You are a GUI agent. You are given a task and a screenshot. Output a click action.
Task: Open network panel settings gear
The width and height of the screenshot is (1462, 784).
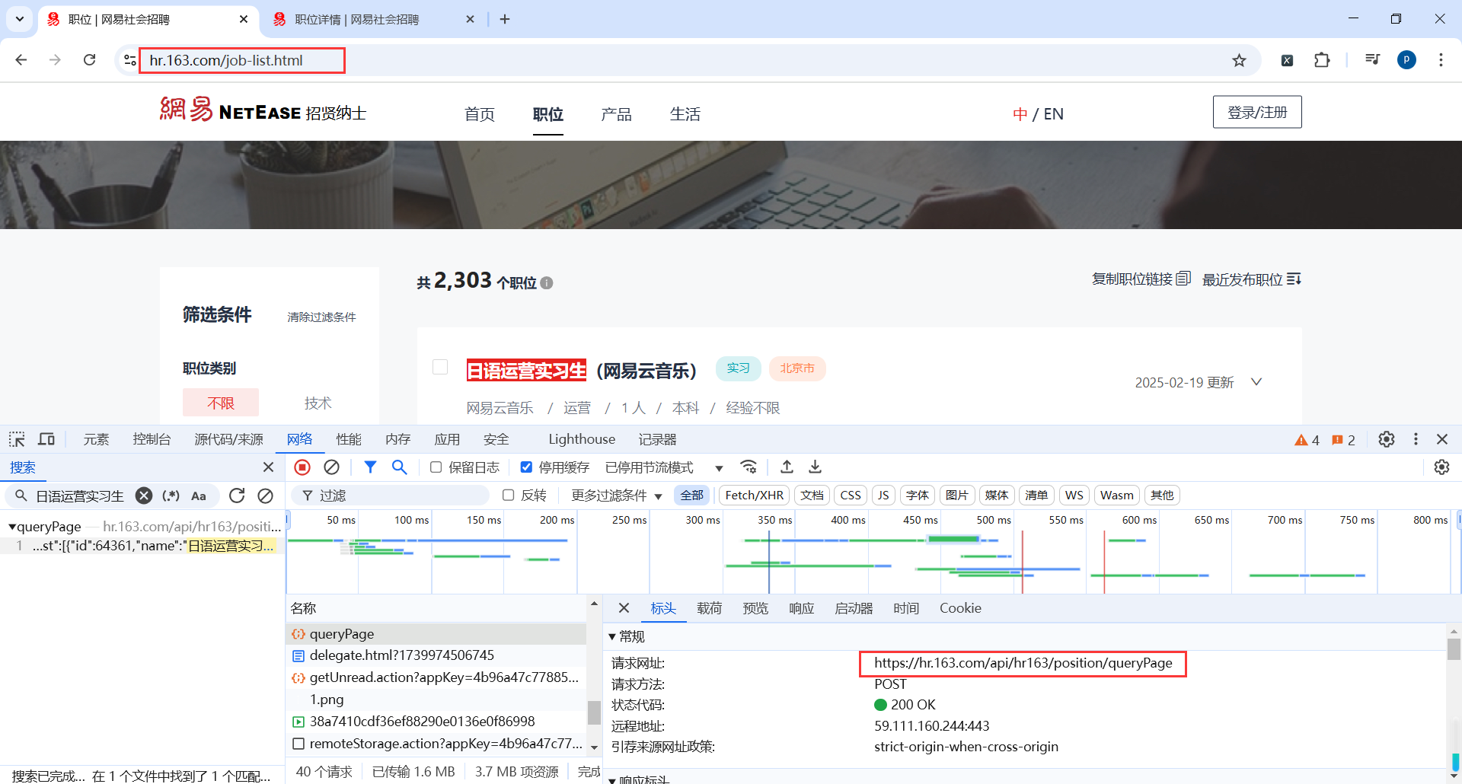coord(1441,467)
